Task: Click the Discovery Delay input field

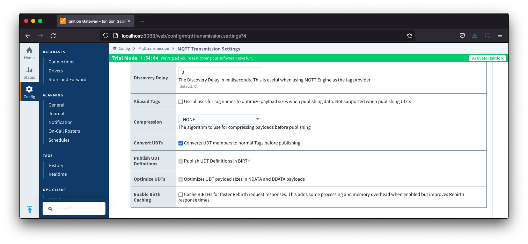Action: pos(220,72)
